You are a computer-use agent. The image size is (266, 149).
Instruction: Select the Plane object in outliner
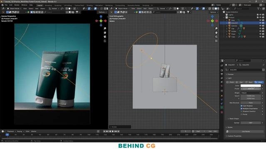(233, 34)
